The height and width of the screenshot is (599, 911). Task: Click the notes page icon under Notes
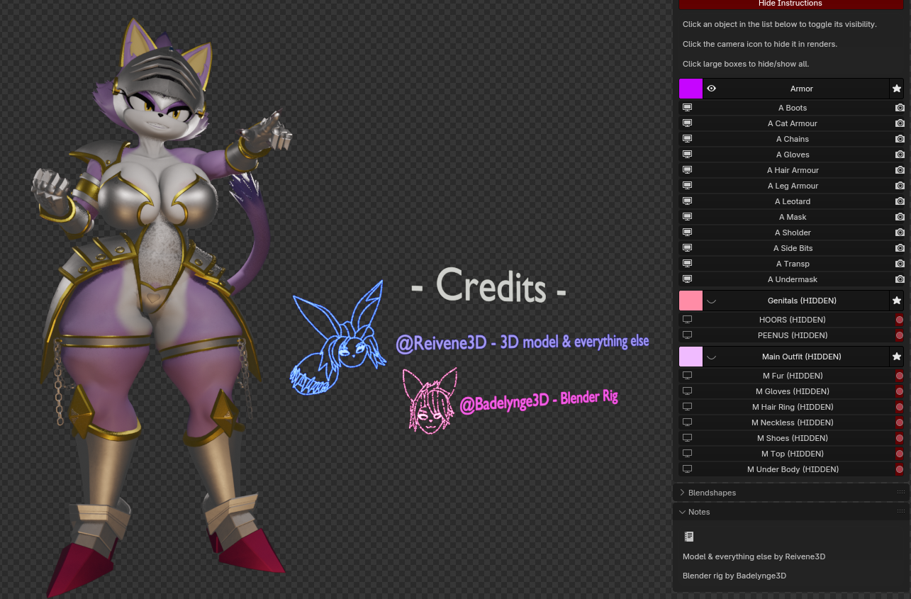pos(688,537)
